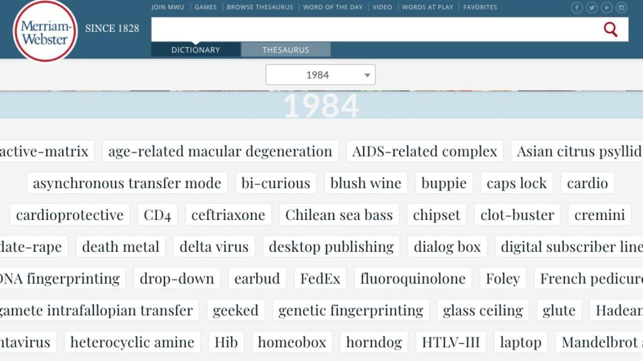The height and width of the screenshot is (361, 643).
Task: View the 'caps lock' word entry
Action: 516,183
